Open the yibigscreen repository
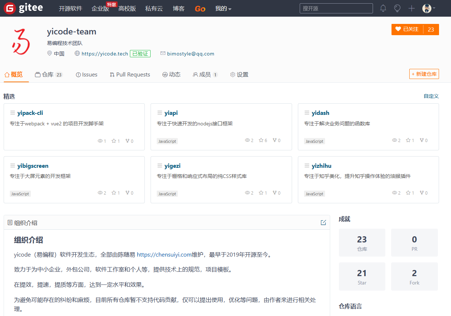This screenshot has height=316, width=451. click(x=33, y=166)
